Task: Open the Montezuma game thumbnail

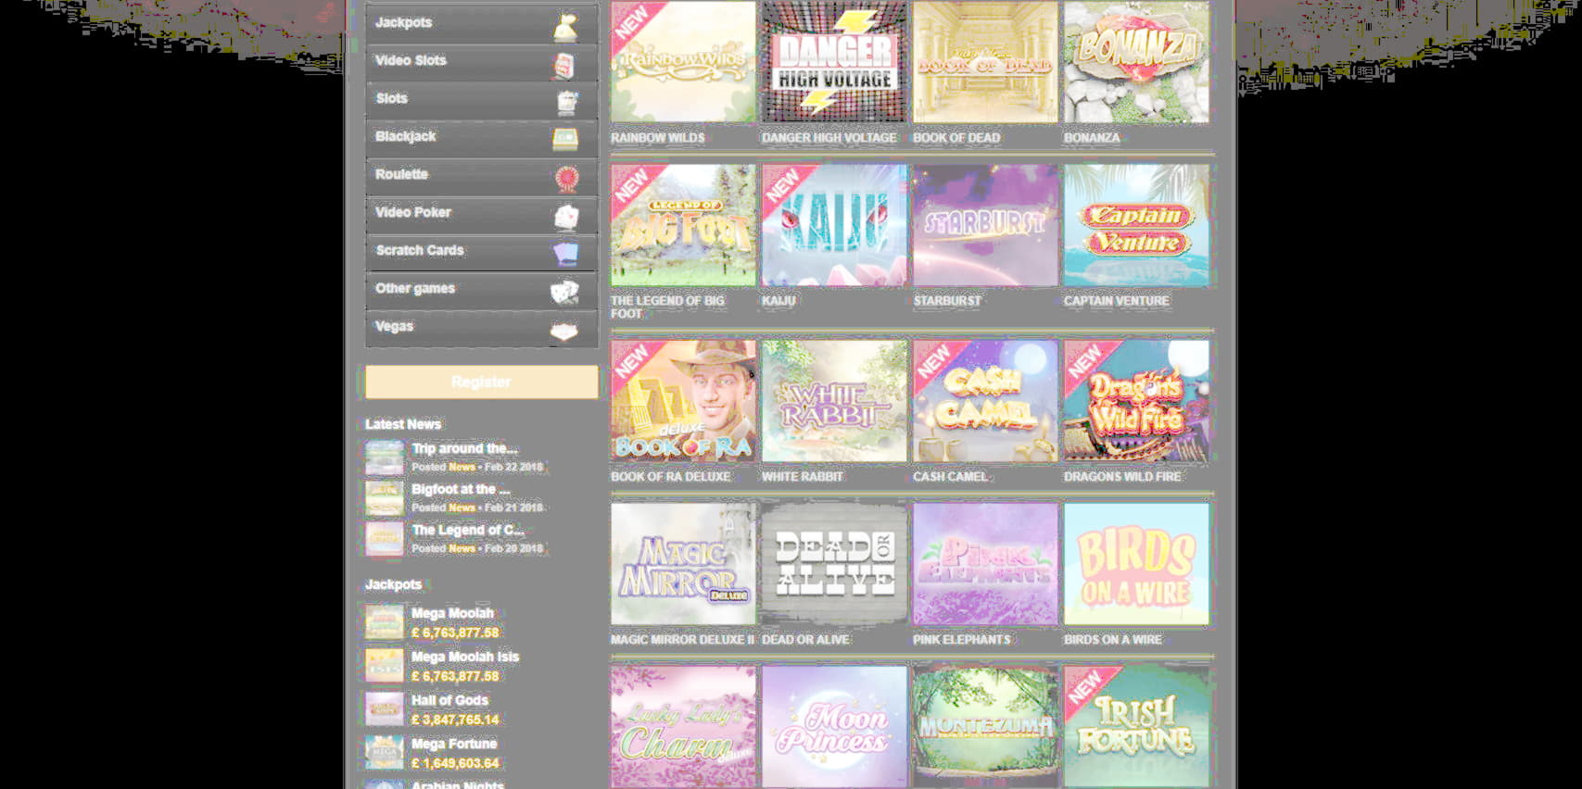Action: click(x=985, y=727)
